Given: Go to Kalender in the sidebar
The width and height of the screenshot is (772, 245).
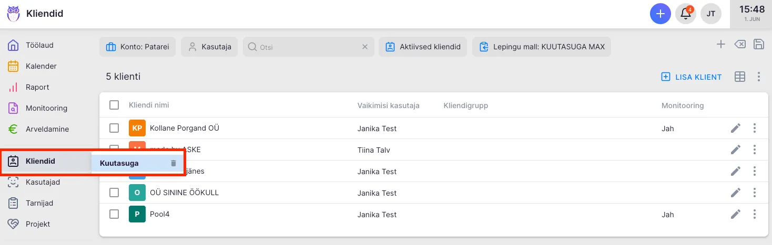Looking at the screenshot, I should point(41,66).
